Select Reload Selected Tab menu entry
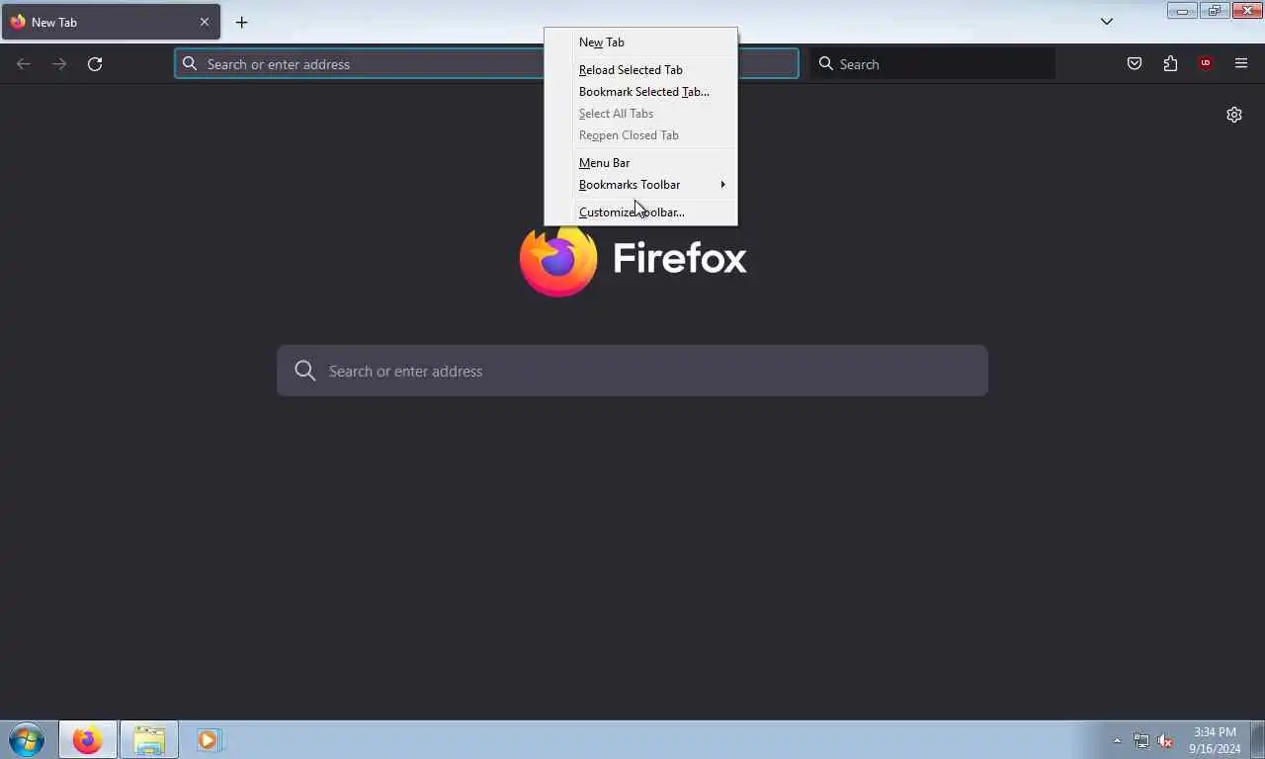Viewport: 1265px width, 759px height. tap(640, 70)
